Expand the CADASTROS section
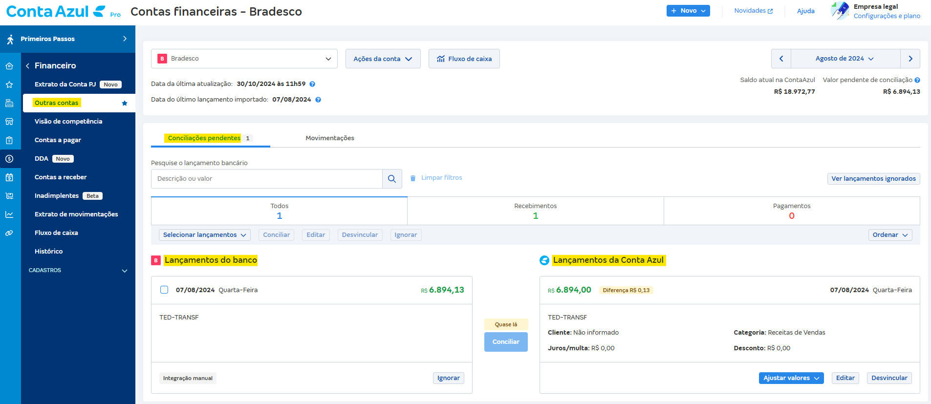This screenshot has width=931, height=404. tap(78, 270)
